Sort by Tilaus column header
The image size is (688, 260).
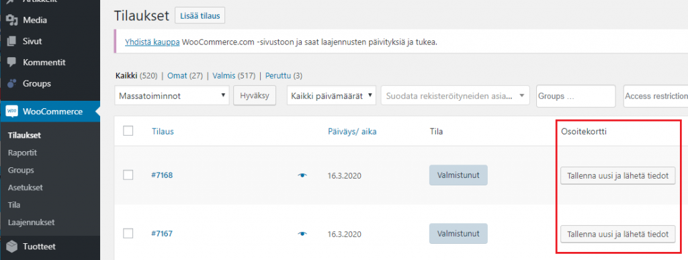pos(163,132)
